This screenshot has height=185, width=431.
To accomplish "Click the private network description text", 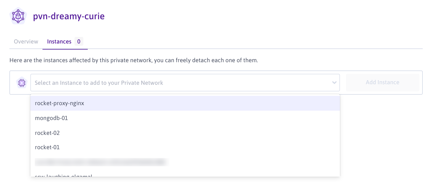I will pyautogui.click(x=134, y=60).
